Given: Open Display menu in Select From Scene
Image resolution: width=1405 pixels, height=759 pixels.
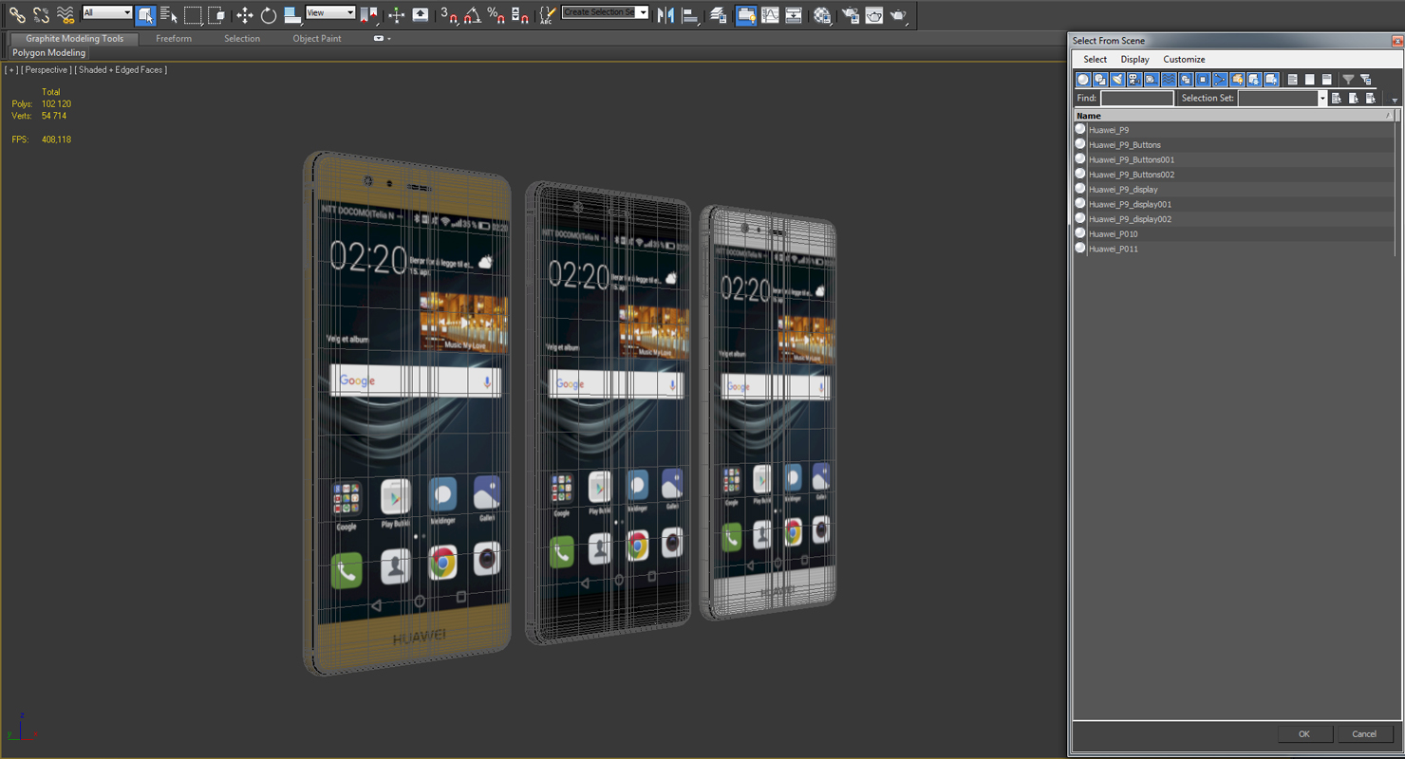Looking at the screenshot, I should click(1135, 59).
